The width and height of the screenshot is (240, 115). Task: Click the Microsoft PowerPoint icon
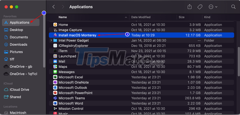pos(55,93)
